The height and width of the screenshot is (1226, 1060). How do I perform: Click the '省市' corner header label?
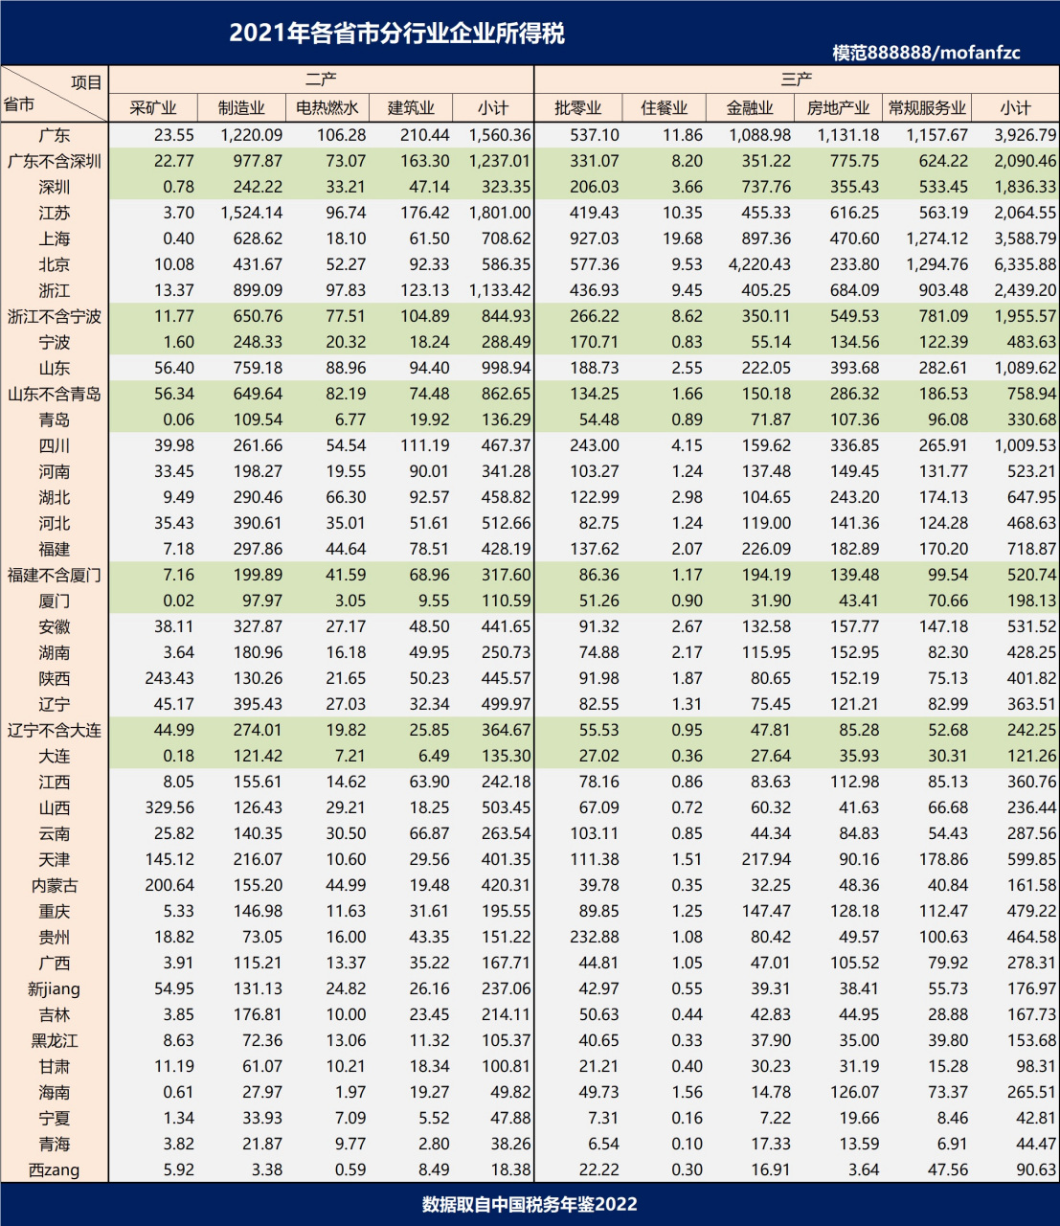pyautogui.click(x=19, y=104)
